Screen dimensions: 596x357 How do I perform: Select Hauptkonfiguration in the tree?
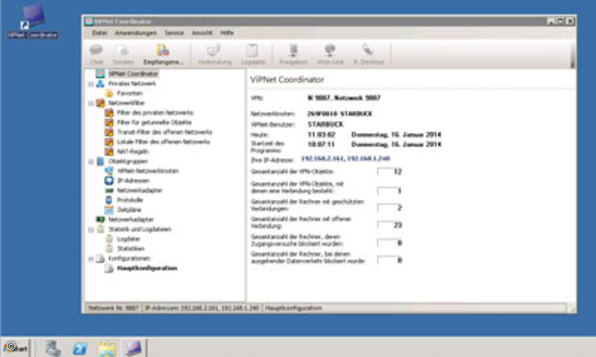click(x=147, y=268)
